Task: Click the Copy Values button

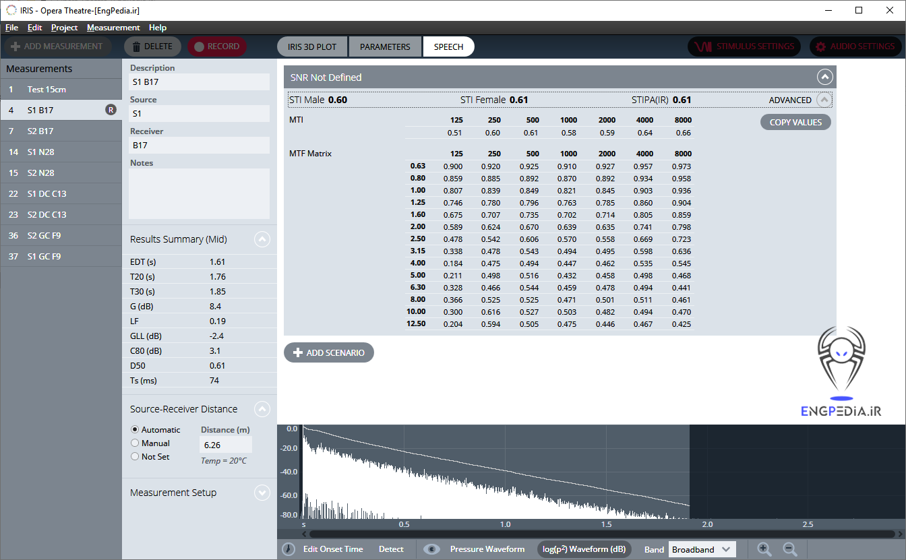Action: 795,122
